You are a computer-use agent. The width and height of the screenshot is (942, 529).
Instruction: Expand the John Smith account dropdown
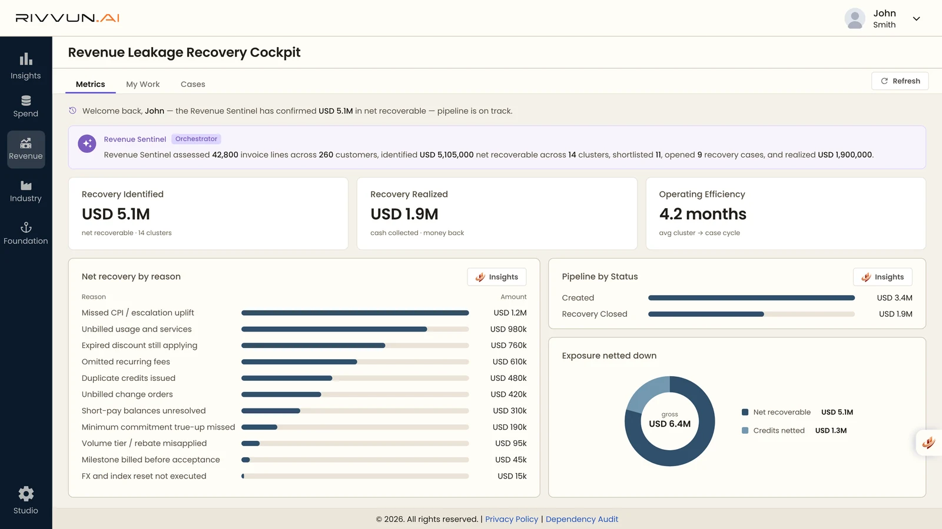point(916,19)
